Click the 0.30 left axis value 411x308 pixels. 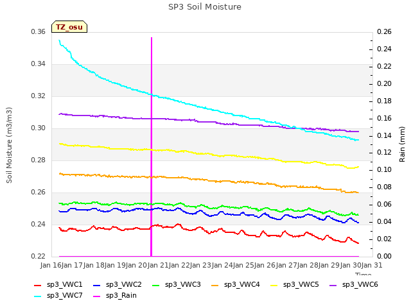pos(39,128)
